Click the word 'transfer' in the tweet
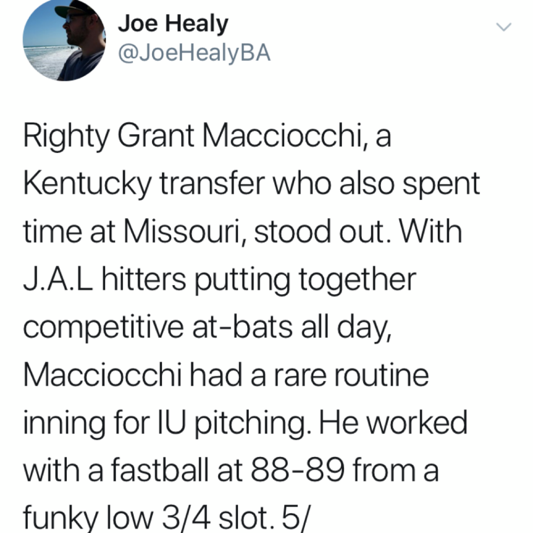Image resolution: width=533 pixels, height=533 pixels. (212, 184)
